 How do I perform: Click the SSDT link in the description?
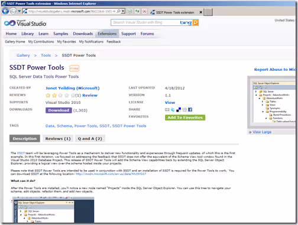[x=21, y=153]
